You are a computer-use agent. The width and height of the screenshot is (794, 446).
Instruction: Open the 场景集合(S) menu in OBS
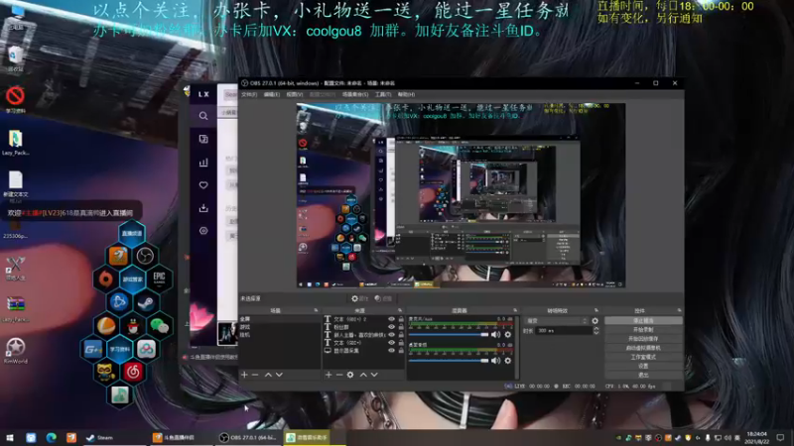[x=355, y=94]
